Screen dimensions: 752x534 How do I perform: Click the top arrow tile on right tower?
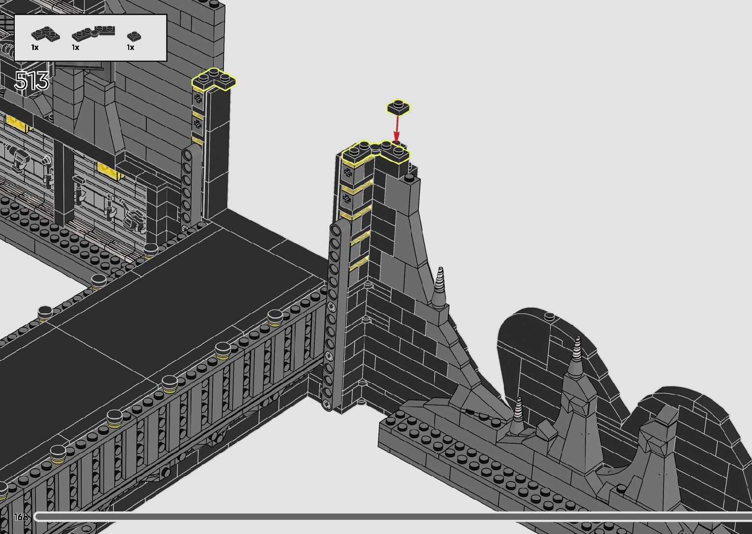click(x=348, y=172)
